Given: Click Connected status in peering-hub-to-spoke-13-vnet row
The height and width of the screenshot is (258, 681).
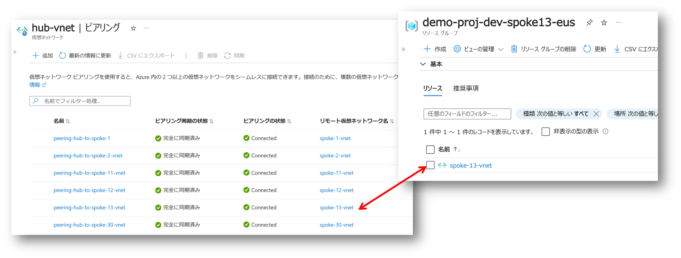Looking at the screenshot, I should click(260, 208).
